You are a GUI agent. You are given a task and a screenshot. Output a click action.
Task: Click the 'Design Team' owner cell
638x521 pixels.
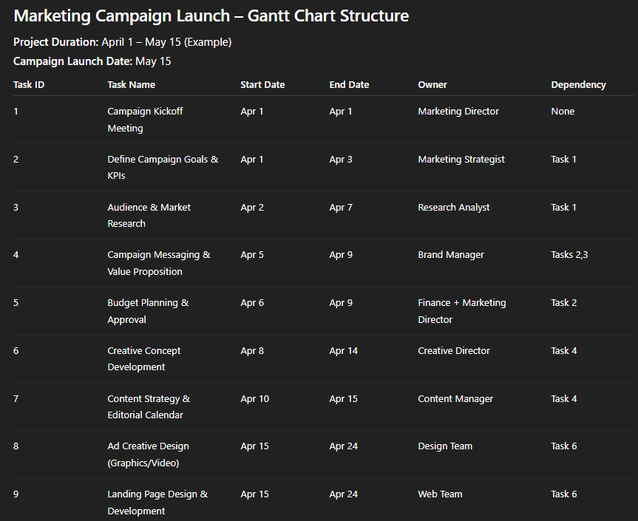(x=445, y=446)
